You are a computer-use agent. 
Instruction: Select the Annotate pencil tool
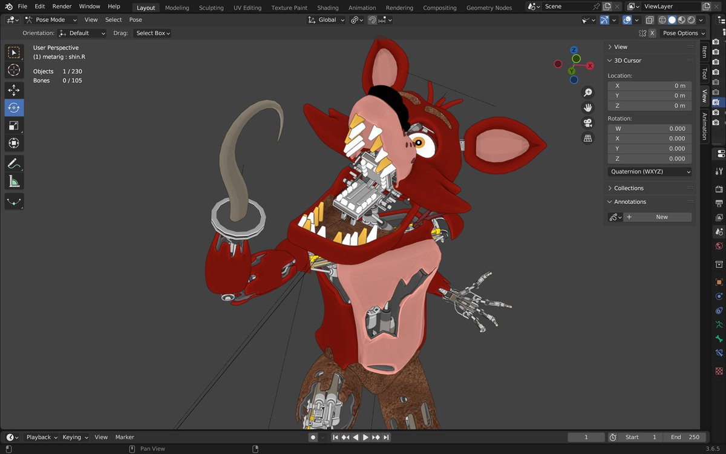tap(14, 163)
